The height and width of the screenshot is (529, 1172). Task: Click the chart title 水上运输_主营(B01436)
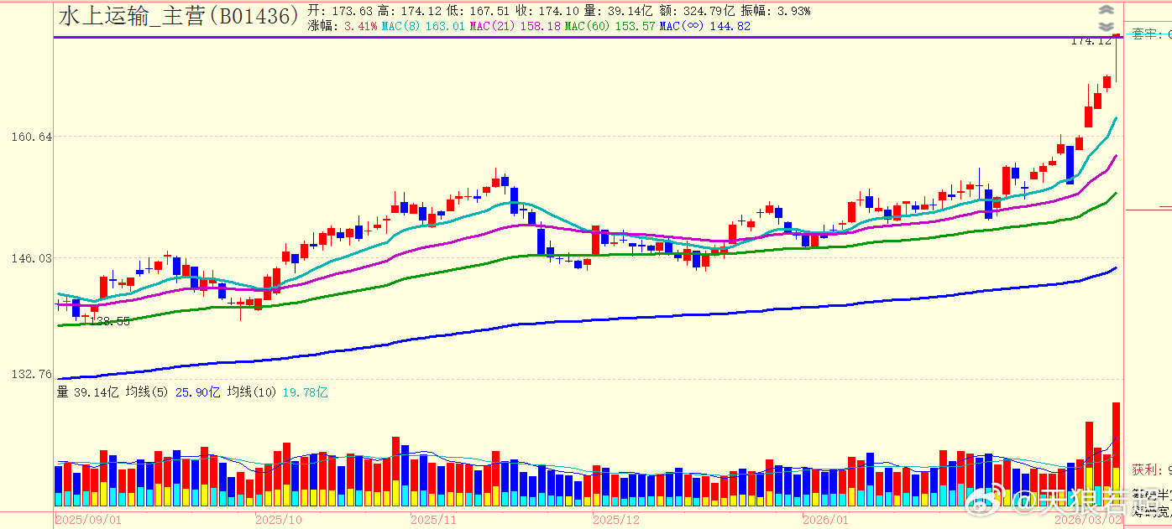(179, 16)
